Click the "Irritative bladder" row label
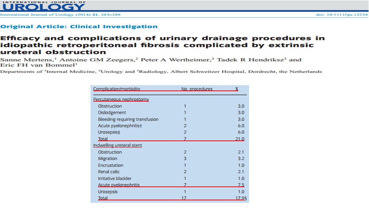The height and width of the screenshot is (208, 369). (x=115, y=179)
